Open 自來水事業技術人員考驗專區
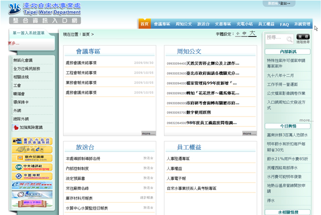Image resolution: width=321 pixels, height=215 pixels. 192,188
